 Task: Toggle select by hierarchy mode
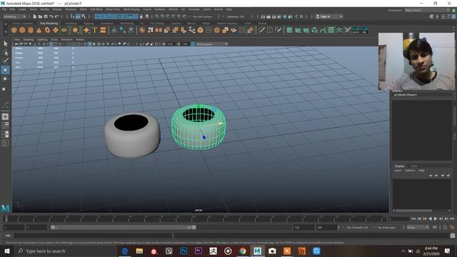[x=72, y=16]
